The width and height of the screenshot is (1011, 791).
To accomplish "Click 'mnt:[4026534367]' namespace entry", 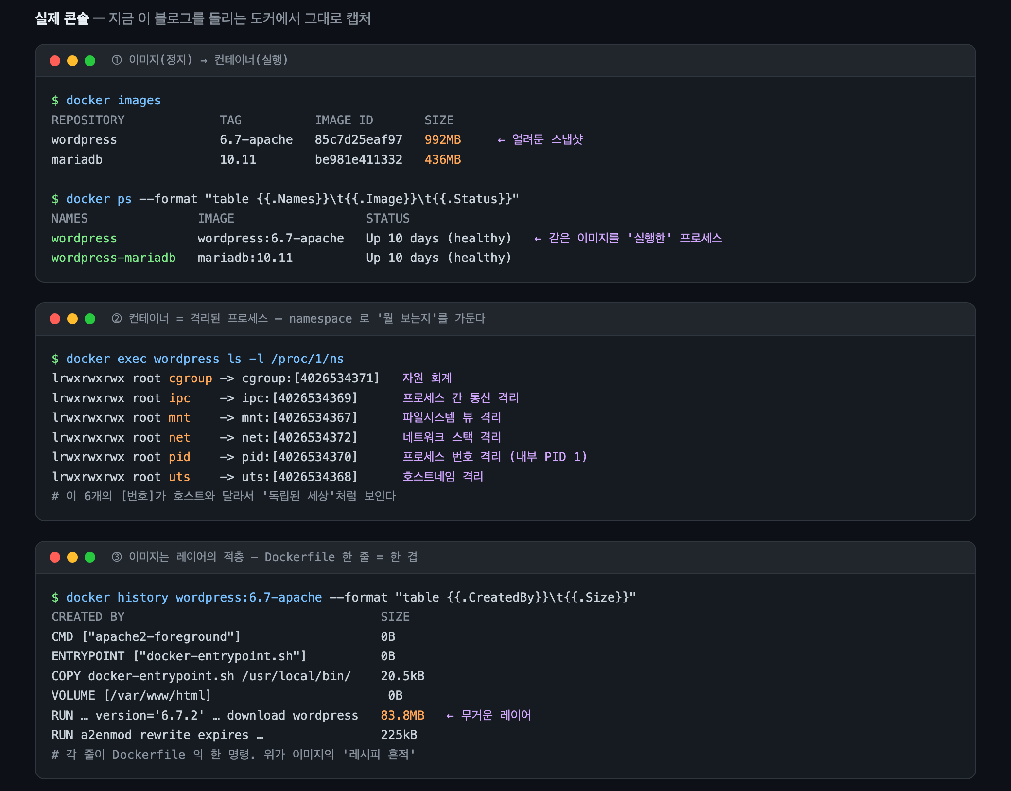I will point(299,417).
